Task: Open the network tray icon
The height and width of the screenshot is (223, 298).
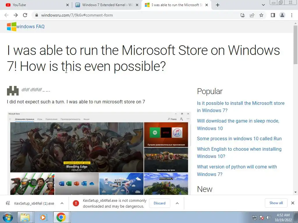Action: pos(254,217)
